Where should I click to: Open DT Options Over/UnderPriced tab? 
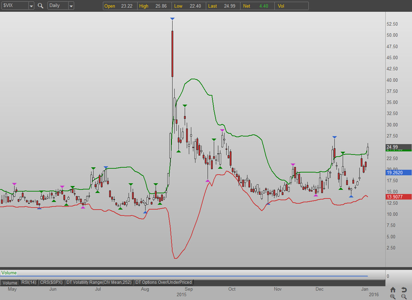[163, 282]
